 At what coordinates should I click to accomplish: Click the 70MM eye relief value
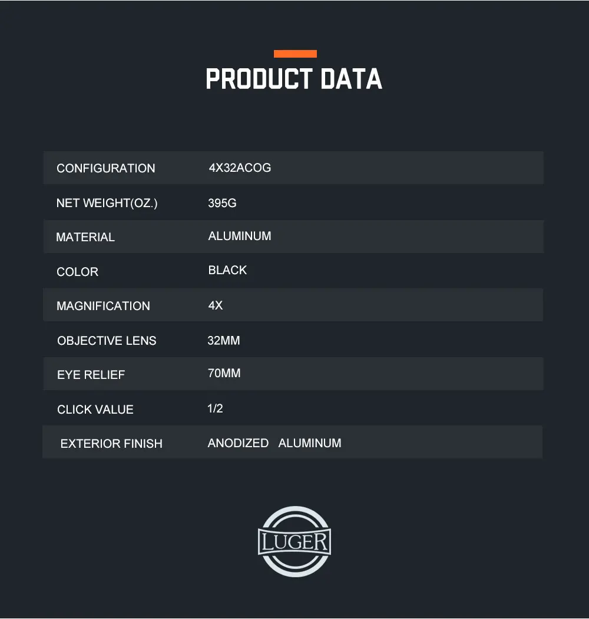coord(224,373)
